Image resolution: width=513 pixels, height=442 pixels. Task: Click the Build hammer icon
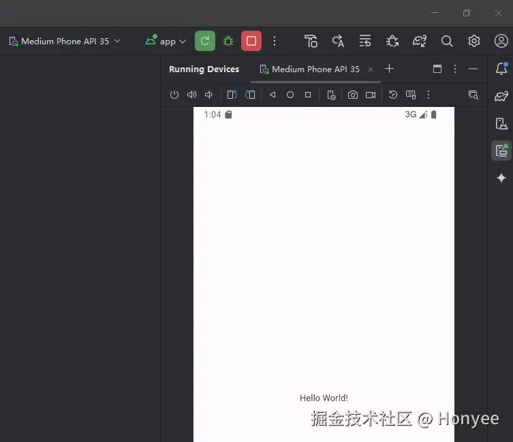click(311, 42)
